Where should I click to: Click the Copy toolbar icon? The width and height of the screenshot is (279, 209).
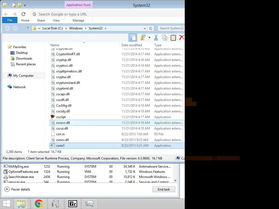[x=164, y=38]
